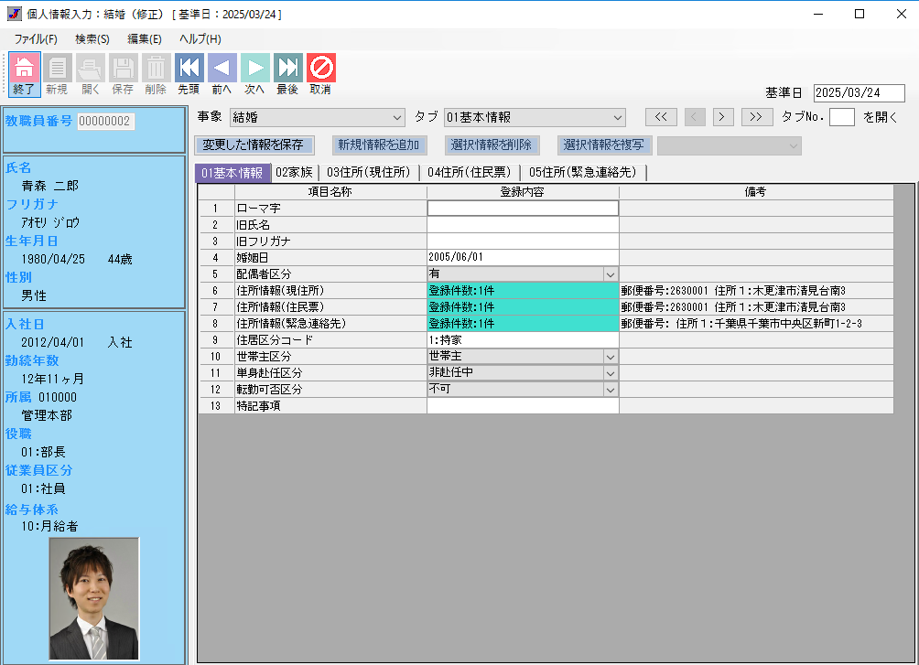Click the single > next tab button
The image size is (919, 665).
[x=724, y=117]
